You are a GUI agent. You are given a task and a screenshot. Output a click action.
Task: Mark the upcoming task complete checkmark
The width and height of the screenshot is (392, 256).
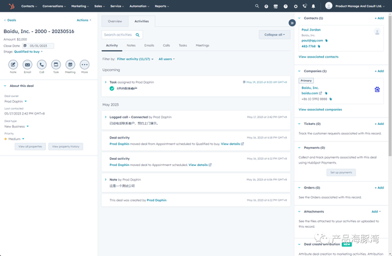coord(111,89)
